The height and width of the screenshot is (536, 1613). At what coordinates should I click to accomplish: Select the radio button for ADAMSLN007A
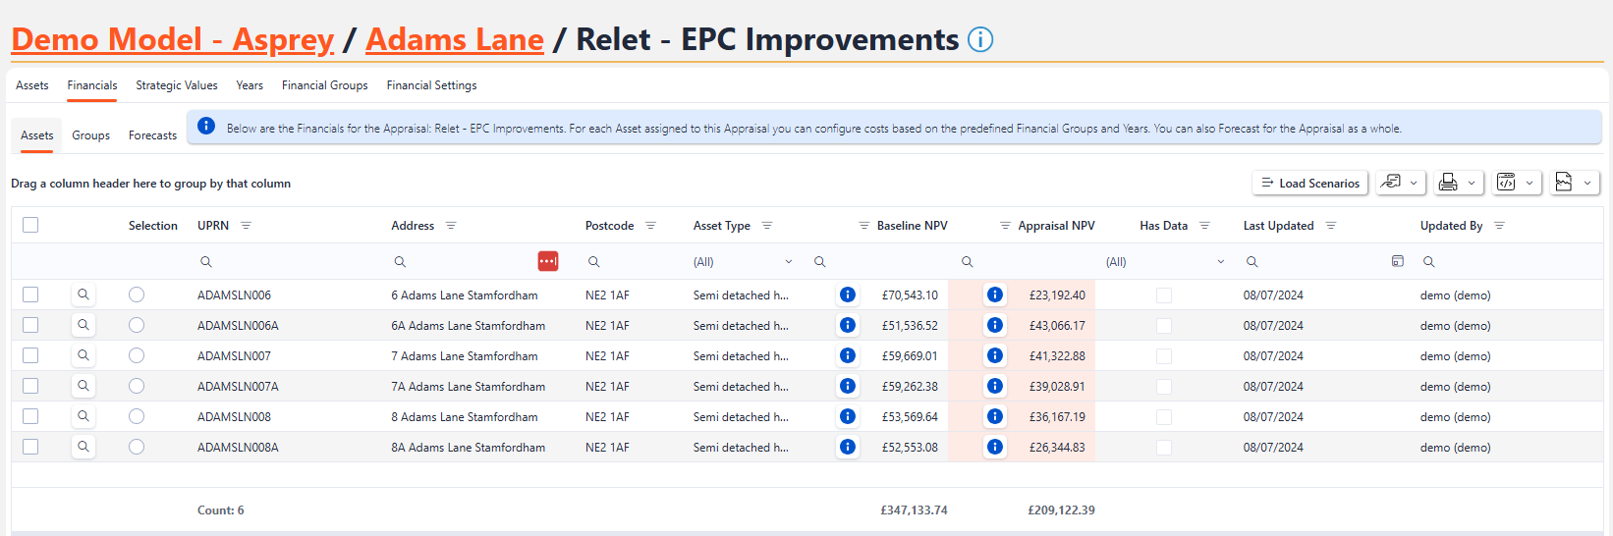(137, 386)
